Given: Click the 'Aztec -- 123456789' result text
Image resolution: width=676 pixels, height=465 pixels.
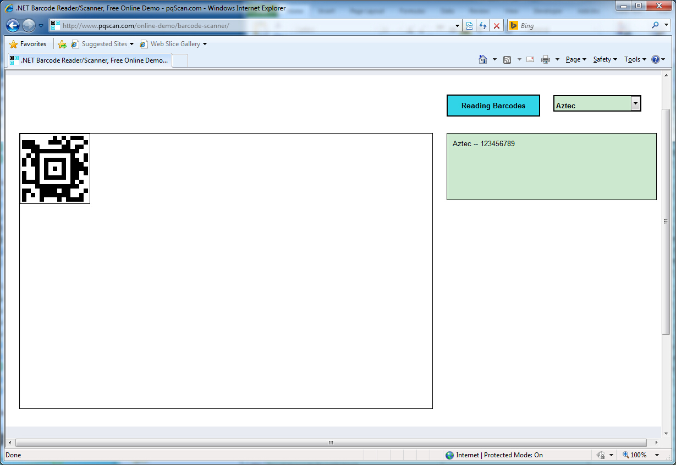Looking at the screenshot, I should [483, 144].
